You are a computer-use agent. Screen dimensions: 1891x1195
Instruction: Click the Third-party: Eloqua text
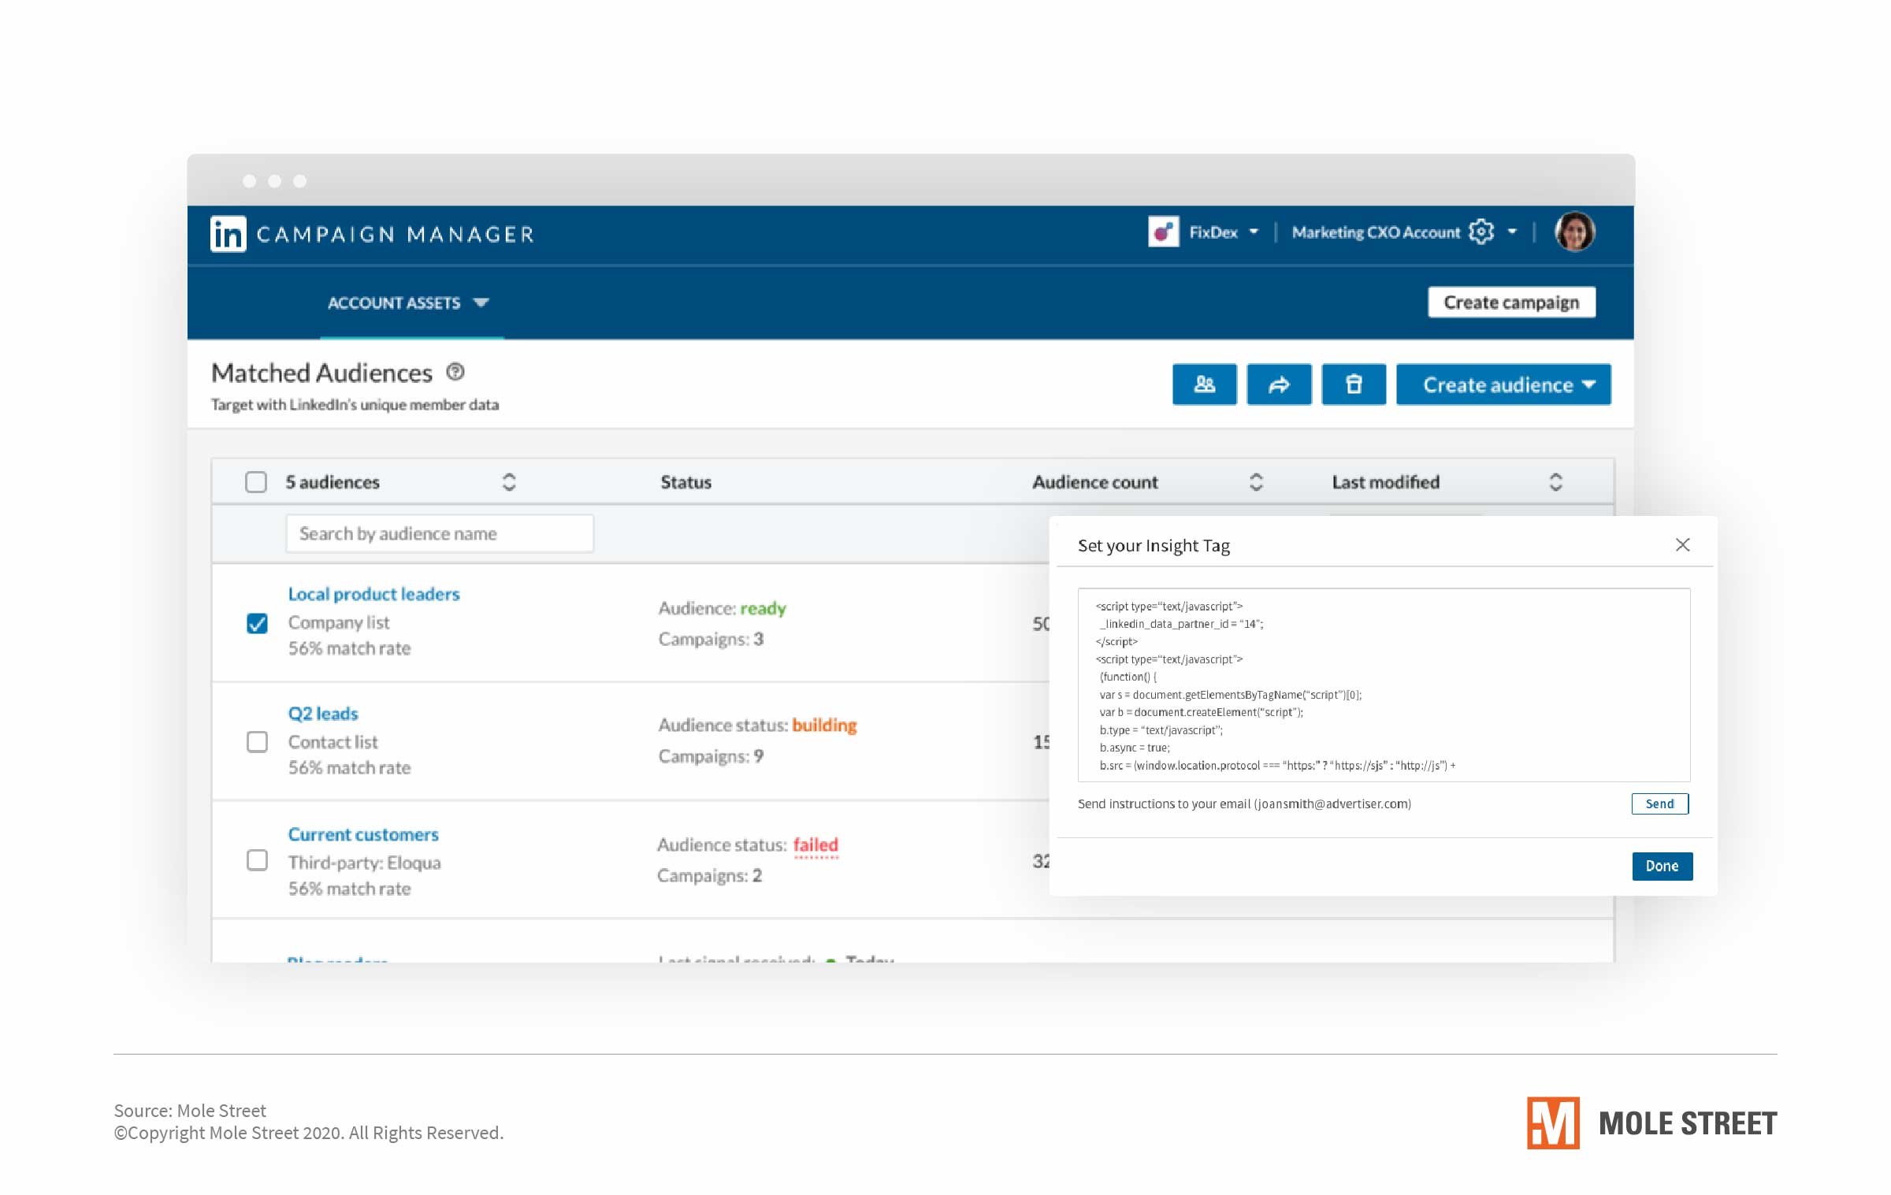(x=364, y=863)
